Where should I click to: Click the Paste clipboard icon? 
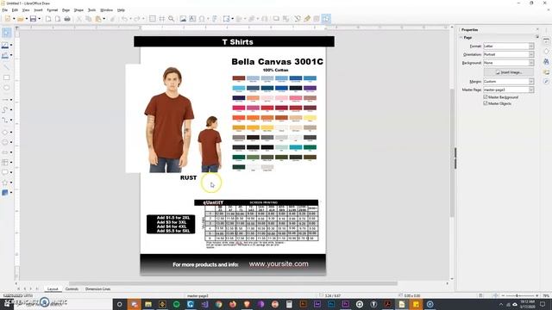[x=98, y=19]
